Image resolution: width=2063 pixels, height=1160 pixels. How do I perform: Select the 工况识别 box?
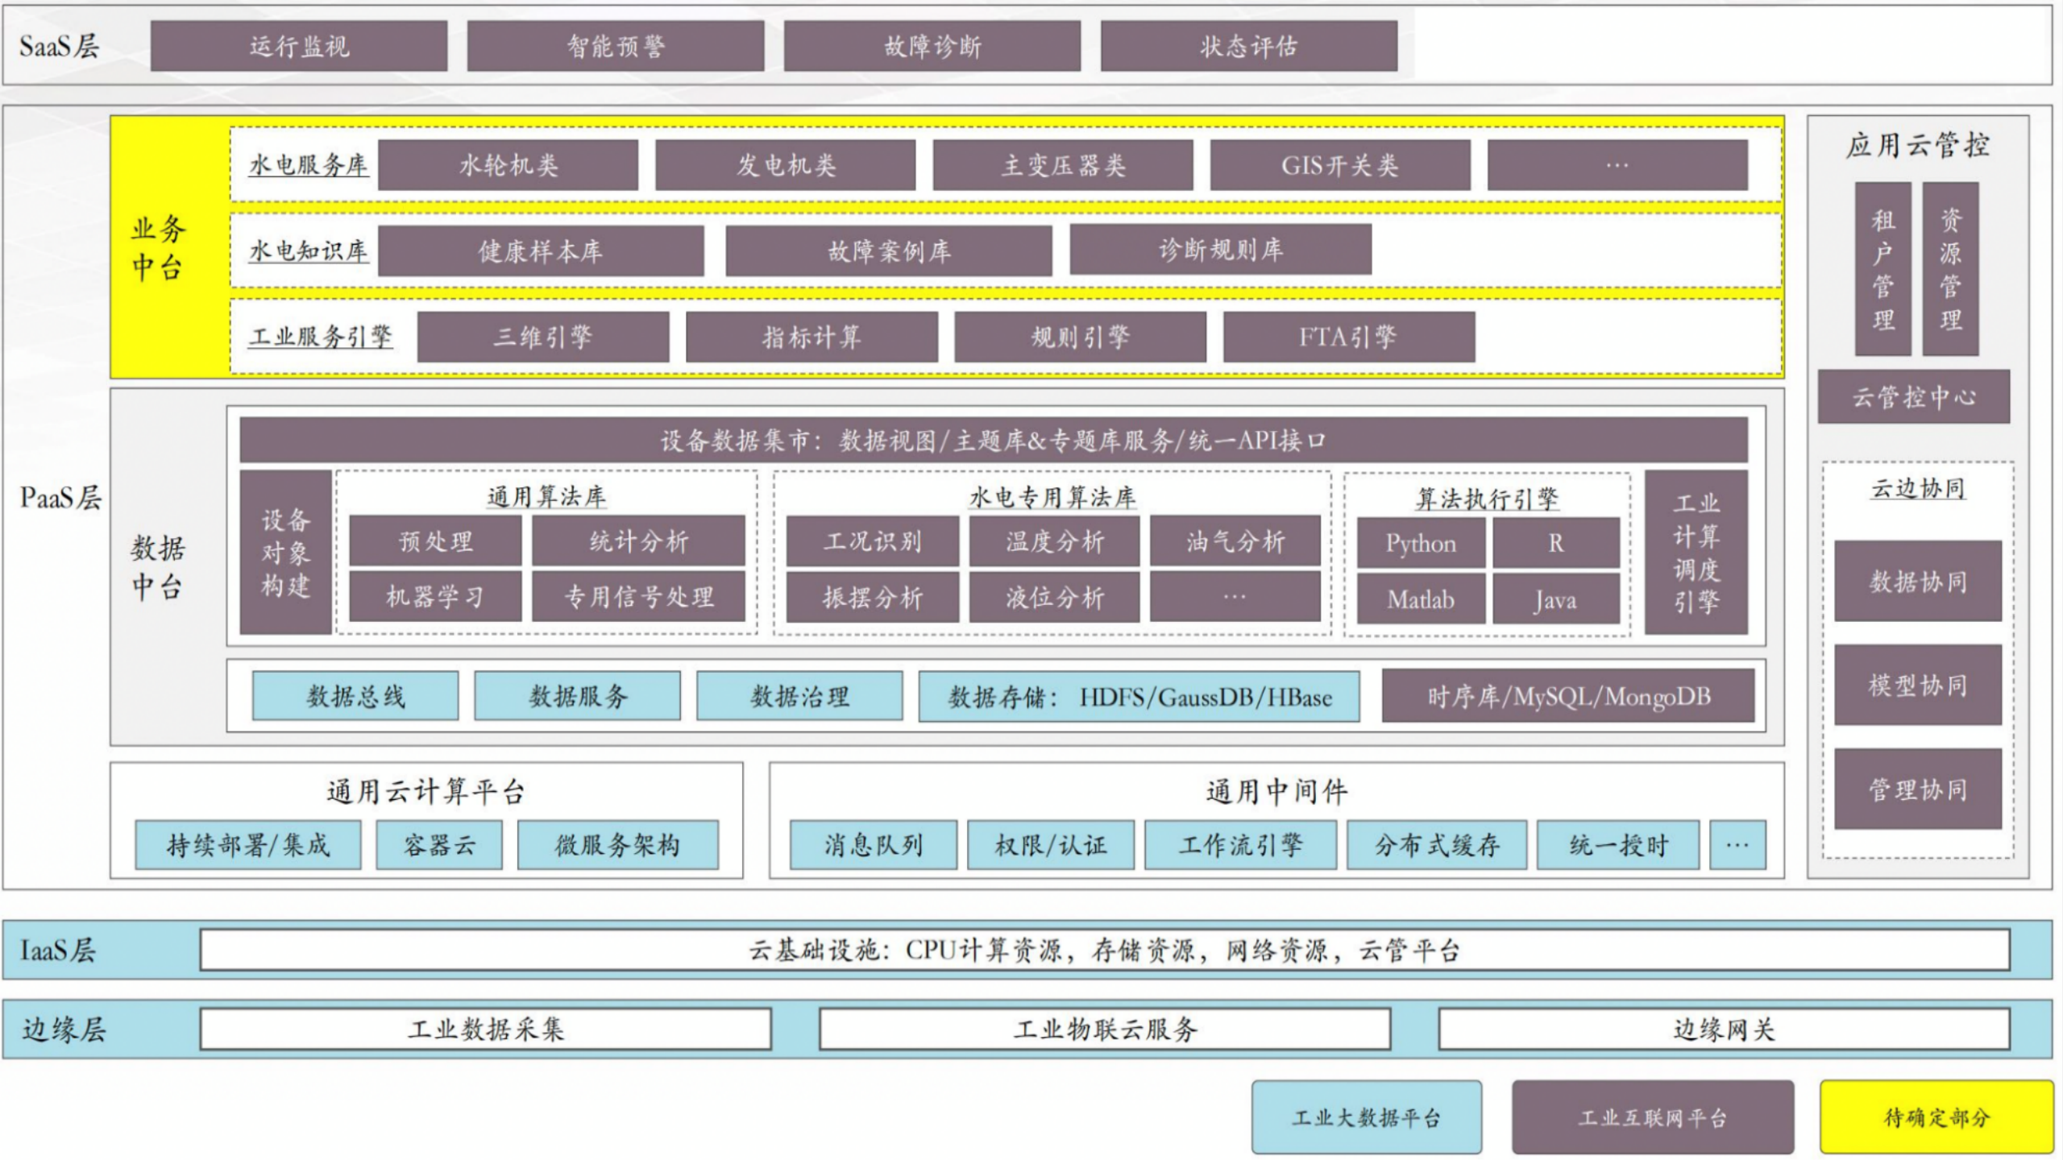[x=873, y=541]
